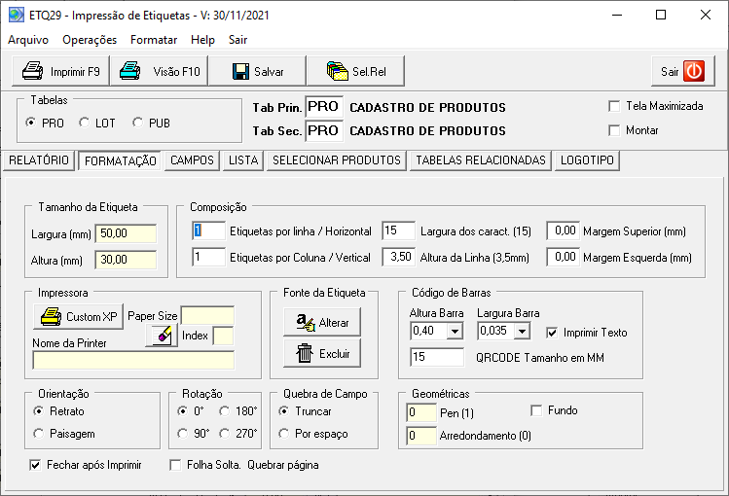Image resolution: width=729 pixels, height=496 pixels.
Task: Choose 0° rotation
Action: (x=183, y=411)
